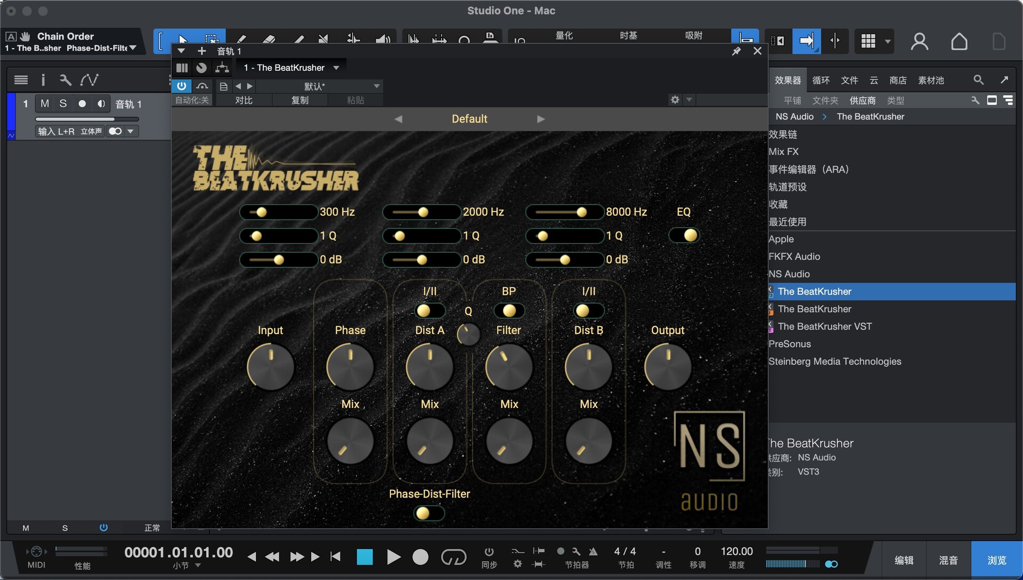Pin the plugin window
The width and height of the screenshot is (1023, 580).
click(736, 51)
